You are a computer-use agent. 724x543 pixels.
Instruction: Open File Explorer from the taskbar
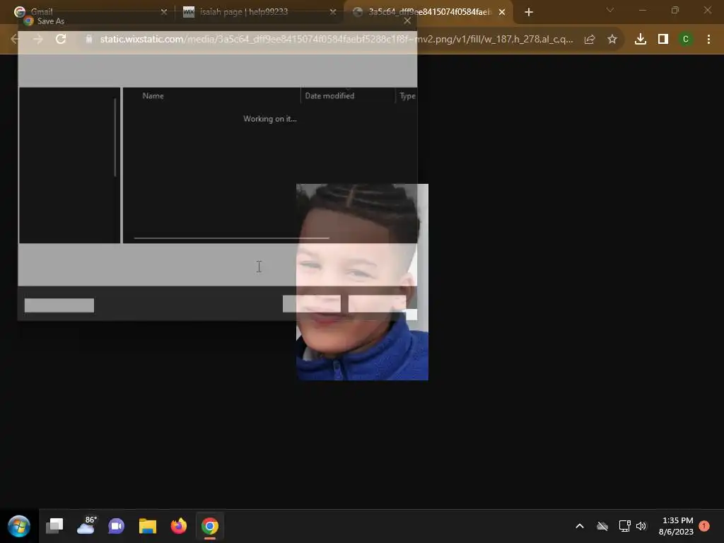tap(148, 526)
